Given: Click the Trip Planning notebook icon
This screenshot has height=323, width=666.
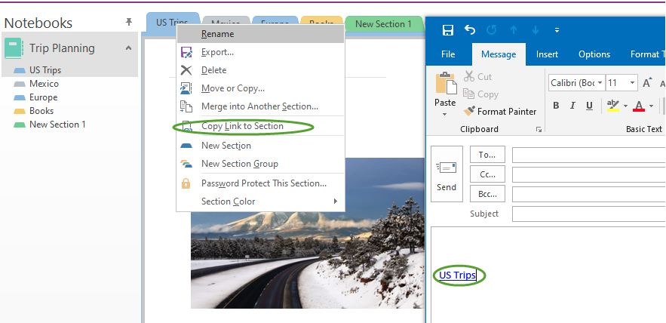Looking at the screenshot, I should [13, 48].
